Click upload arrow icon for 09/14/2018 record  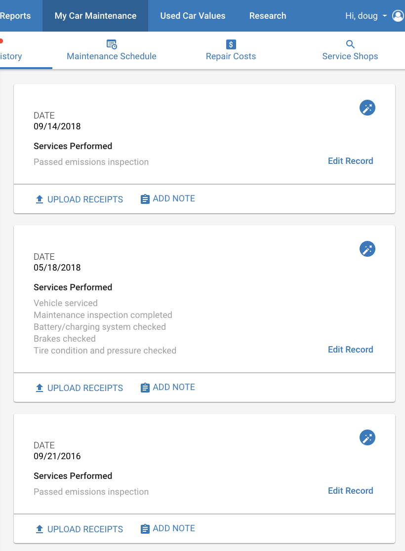tap(40, 199)
